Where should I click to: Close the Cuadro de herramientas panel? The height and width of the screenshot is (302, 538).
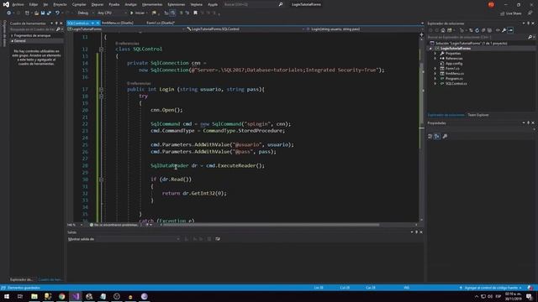pos(61,23)
